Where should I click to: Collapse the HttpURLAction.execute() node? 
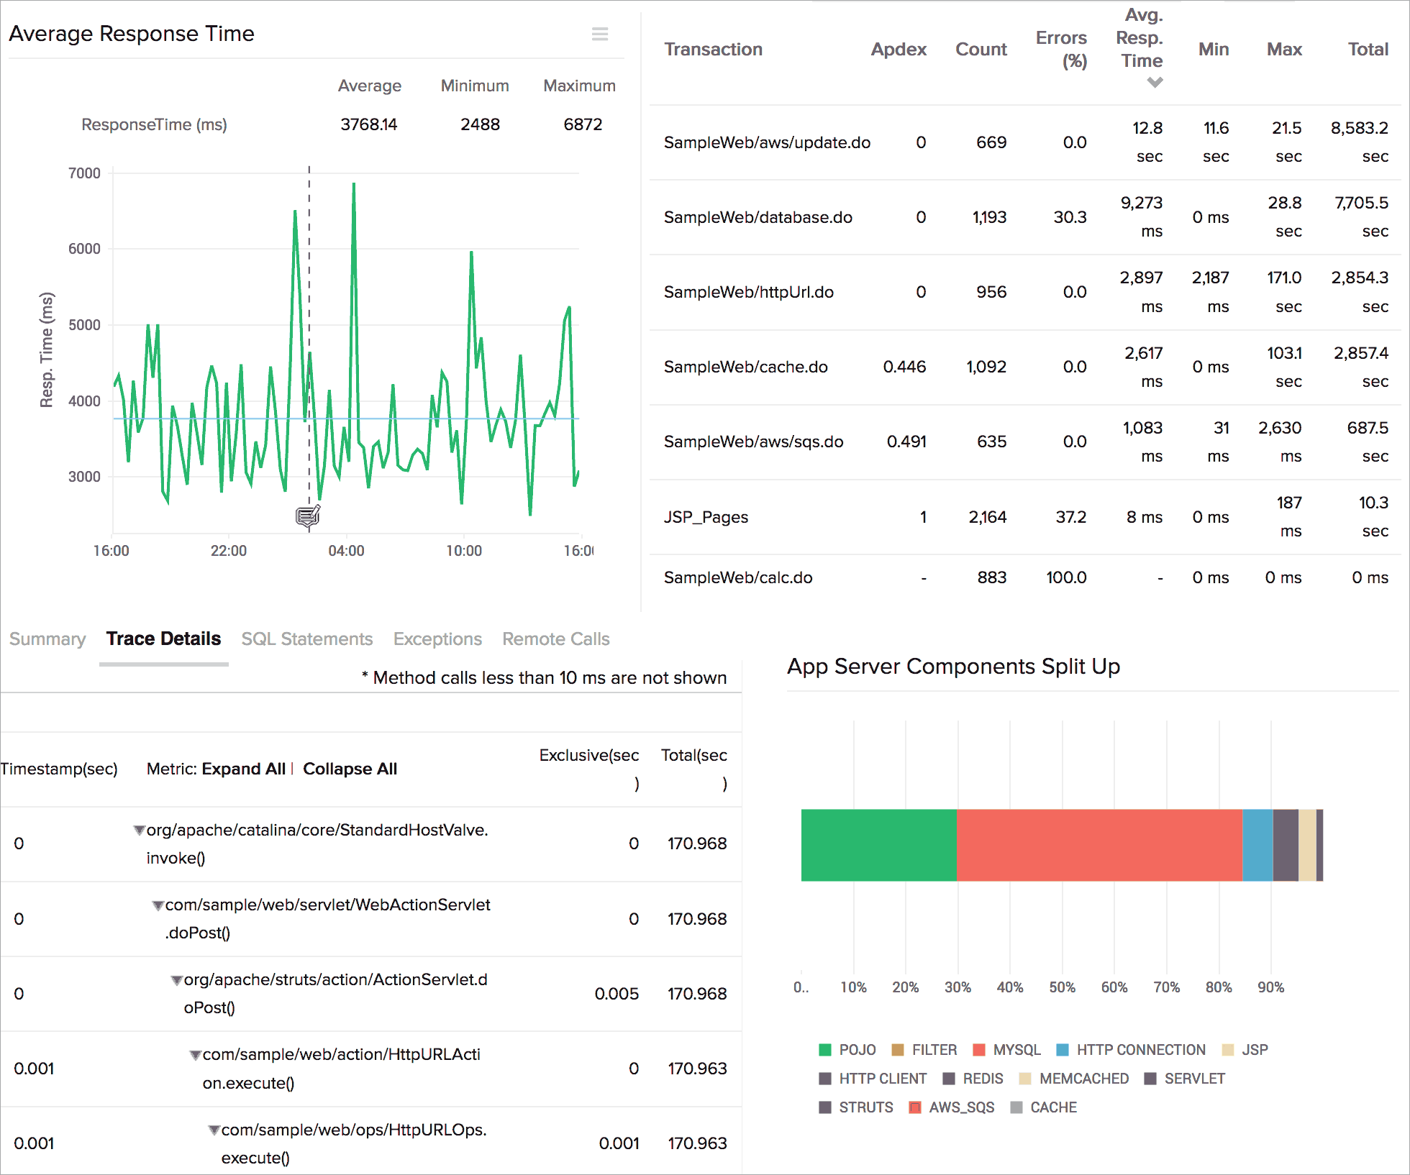(x=195, y=1055)
